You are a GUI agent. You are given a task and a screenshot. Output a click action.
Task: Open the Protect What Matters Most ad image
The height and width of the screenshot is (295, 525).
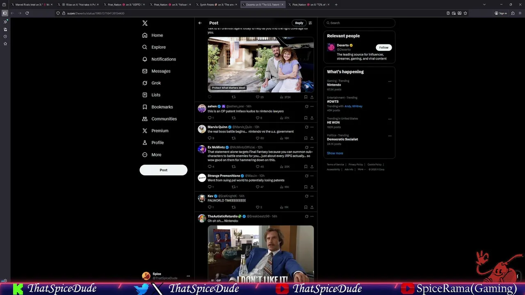point(261,65)
